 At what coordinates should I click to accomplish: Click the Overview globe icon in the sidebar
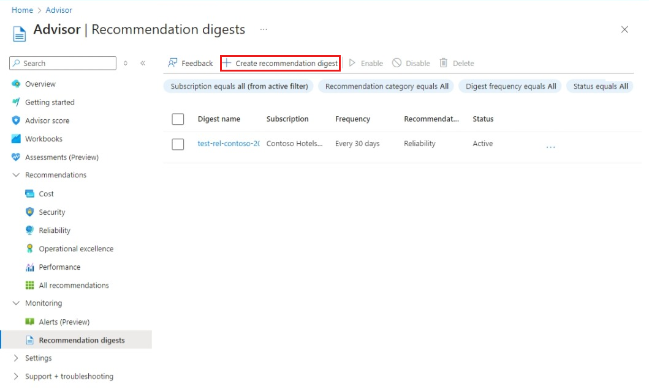[x=16, y=84]
